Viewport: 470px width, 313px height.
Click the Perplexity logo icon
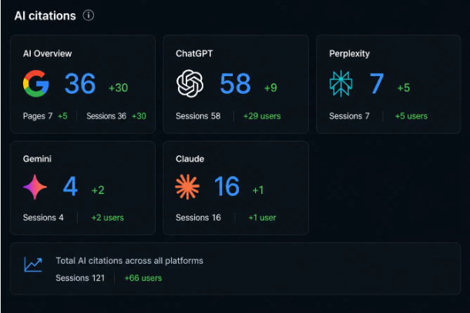(341, 84)
